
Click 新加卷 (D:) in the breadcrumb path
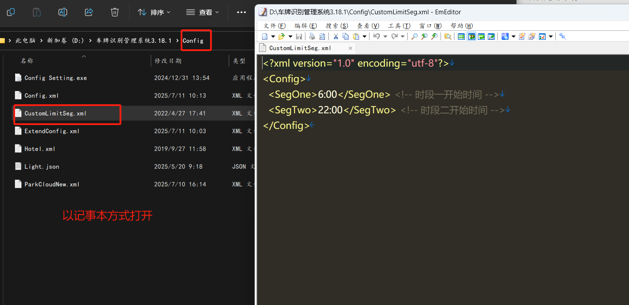point(65,40)
